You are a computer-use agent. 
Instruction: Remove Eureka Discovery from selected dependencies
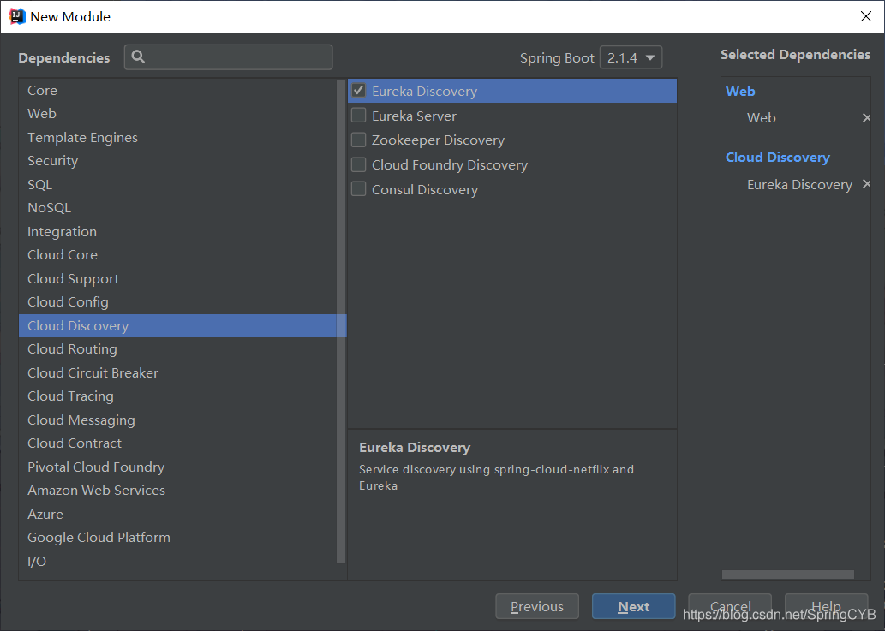[866, 184]
